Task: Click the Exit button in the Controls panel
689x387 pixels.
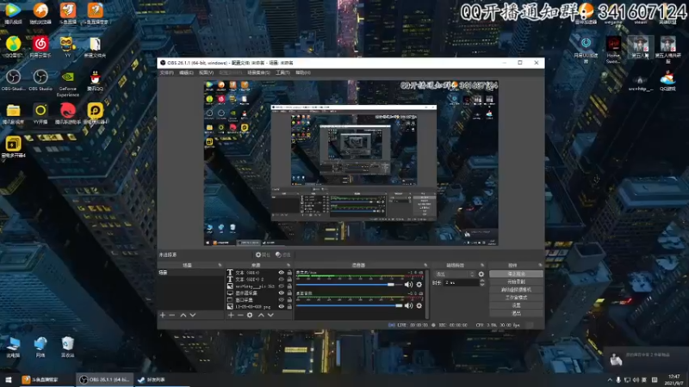Action: pos(516,313)
